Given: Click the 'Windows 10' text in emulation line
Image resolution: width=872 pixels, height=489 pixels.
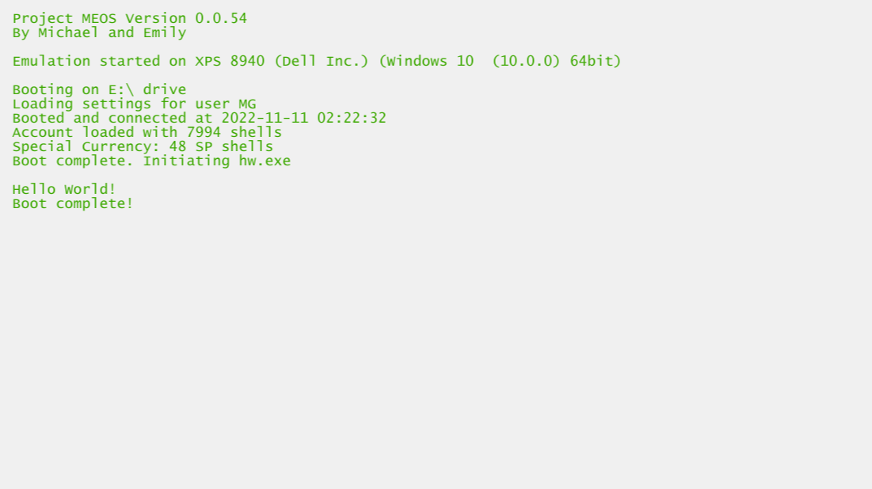Looking at the screenshot, I should pyautogui.click(x=430, y=61).
